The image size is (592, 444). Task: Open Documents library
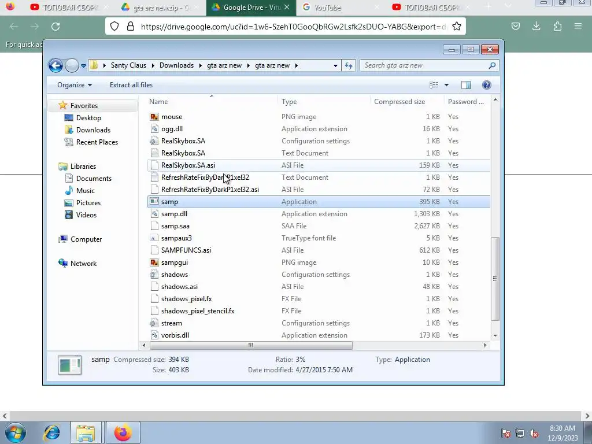click(94, 179)
